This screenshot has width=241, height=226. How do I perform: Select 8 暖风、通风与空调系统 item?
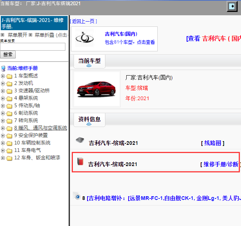(41, 128)
